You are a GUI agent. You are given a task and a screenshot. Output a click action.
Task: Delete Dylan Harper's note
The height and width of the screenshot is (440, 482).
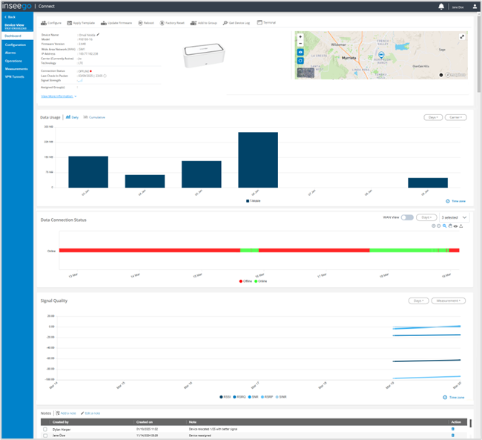click(453, 429)
